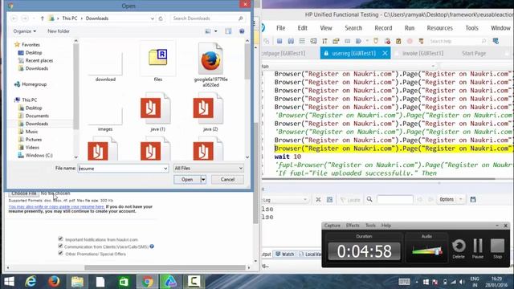Open the Record menu in UFT

pos(383,28)
